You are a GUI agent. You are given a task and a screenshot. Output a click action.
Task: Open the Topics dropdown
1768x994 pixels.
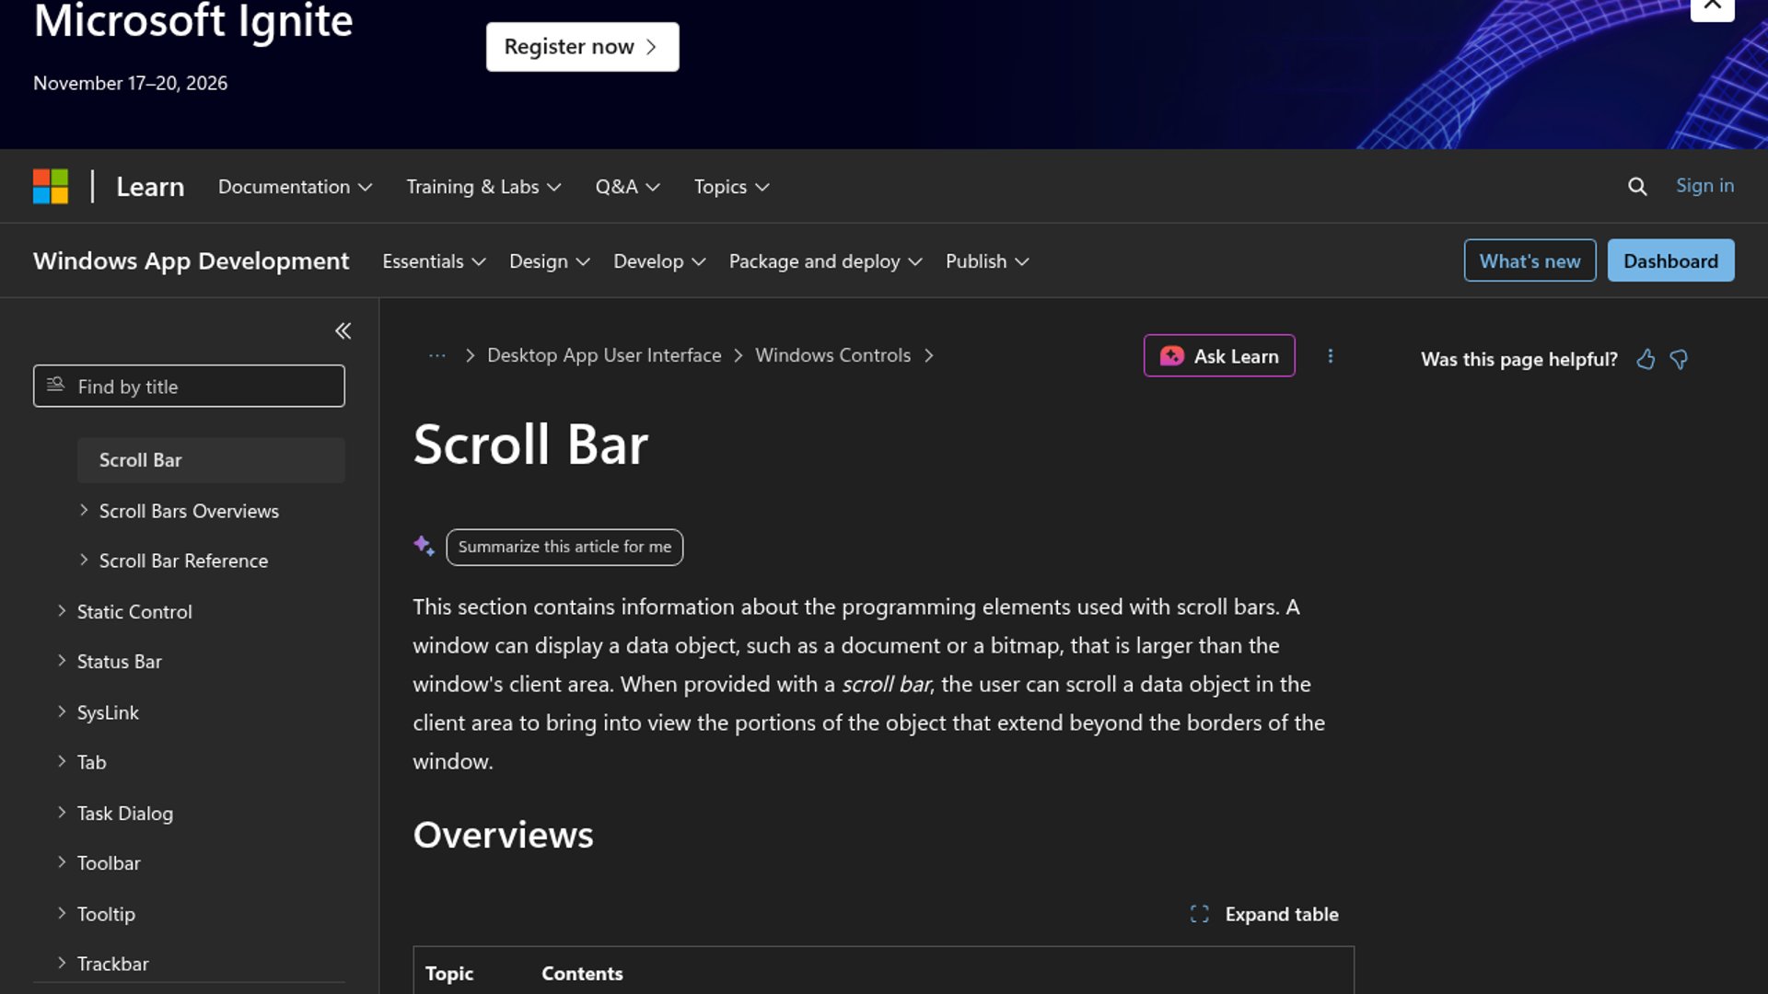pyautogui.click(x=731, y=187)
